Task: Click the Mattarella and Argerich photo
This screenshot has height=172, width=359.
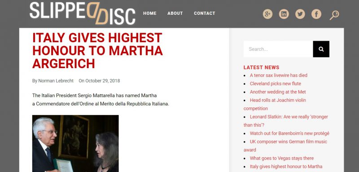Action: pyautogui.click(x=75, y=143)
